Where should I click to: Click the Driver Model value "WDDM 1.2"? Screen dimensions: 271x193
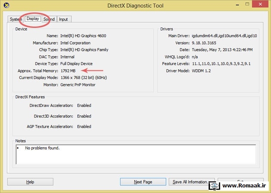[201, 71]
